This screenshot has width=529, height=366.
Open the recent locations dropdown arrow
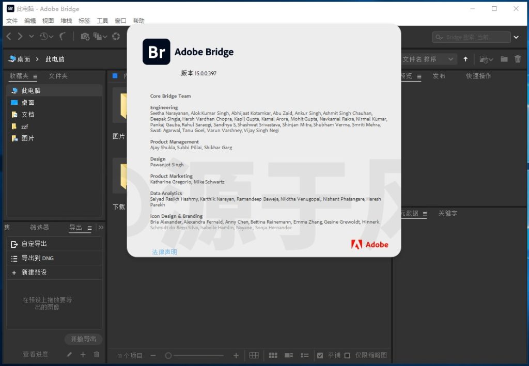tap(32, 37)
